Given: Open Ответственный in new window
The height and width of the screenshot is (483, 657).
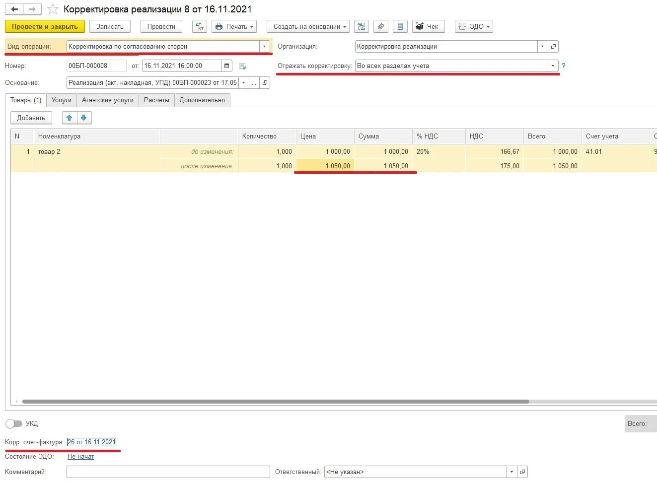Looking at the screenshot, I should (x=522, y=472).
